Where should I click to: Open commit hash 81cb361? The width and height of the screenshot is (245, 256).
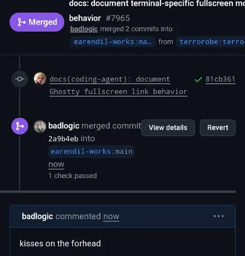(220, 79)
